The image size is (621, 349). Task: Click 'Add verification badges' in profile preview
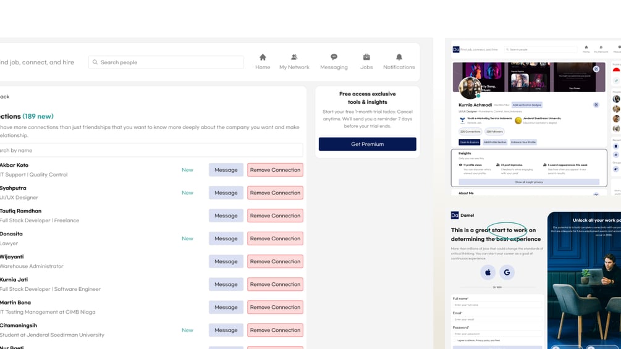coord(526,105)
